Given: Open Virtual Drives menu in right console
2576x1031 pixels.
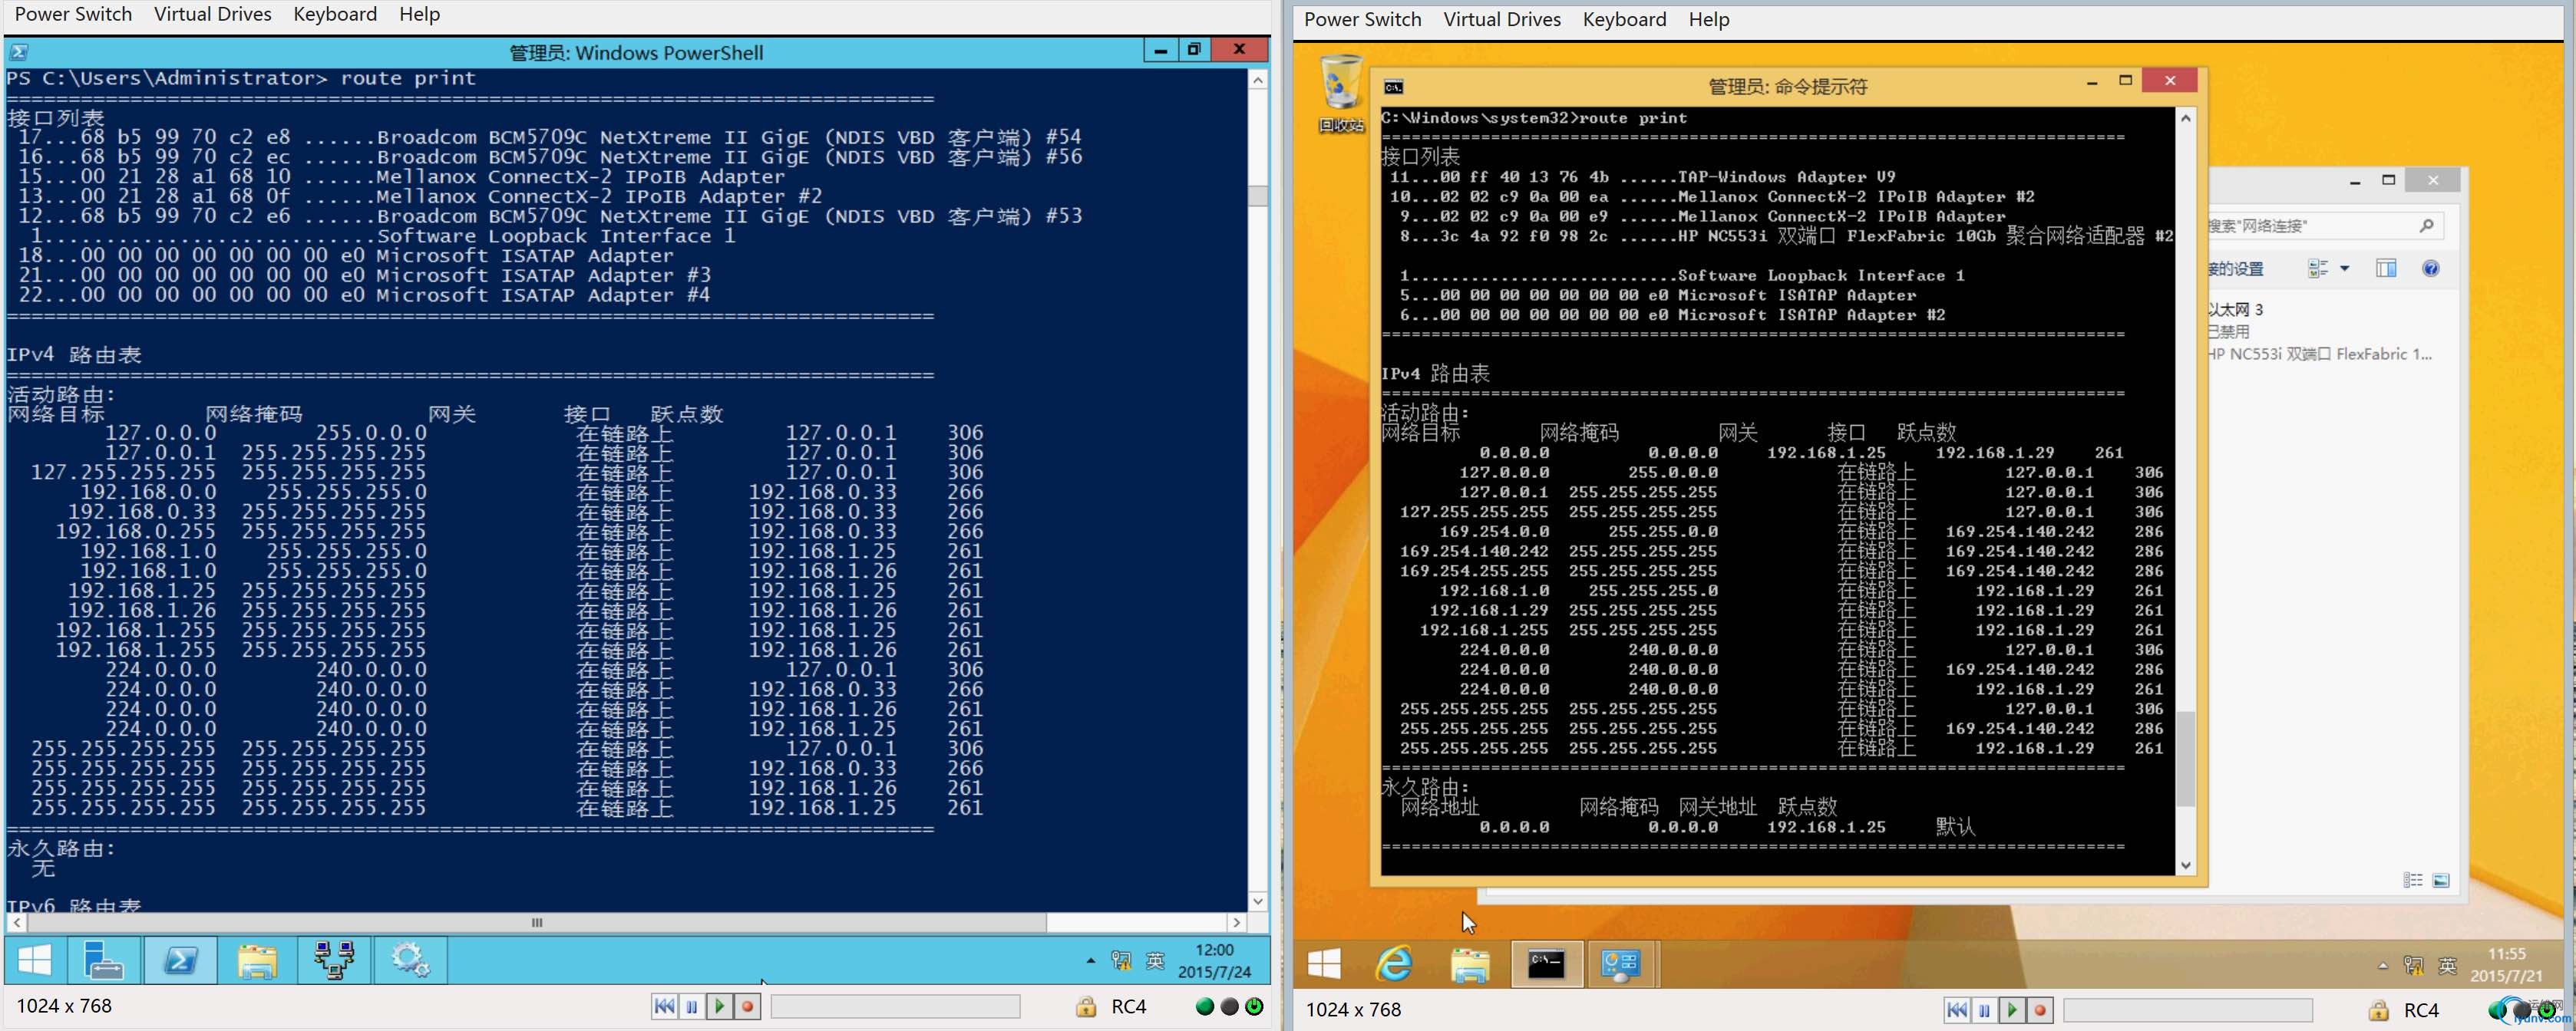Looking at the screenshot, I should pyautogui.click(x=1501, y=19).
